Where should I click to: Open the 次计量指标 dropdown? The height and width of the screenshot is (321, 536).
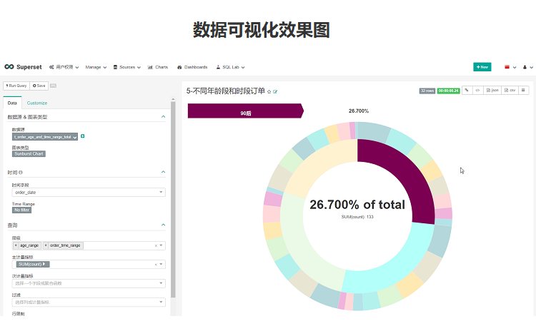tap(89, 283)
